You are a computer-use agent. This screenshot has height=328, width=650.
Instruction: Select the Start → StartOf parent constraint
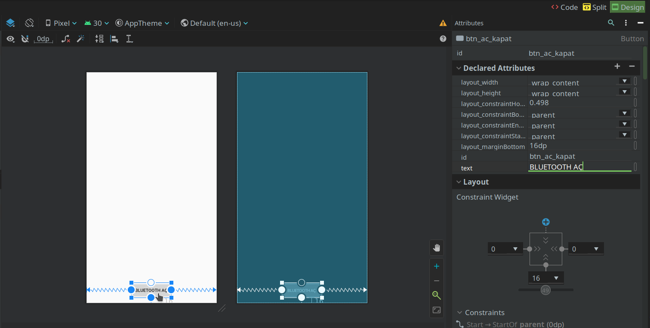(x=515, y=325)
